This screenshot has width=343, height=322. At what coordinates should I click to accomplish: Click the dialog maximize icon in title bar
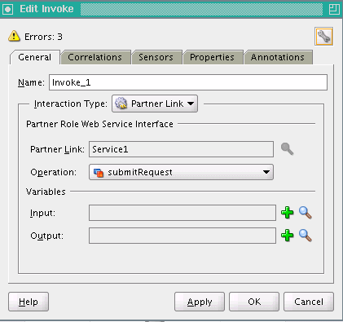[334, 9]
